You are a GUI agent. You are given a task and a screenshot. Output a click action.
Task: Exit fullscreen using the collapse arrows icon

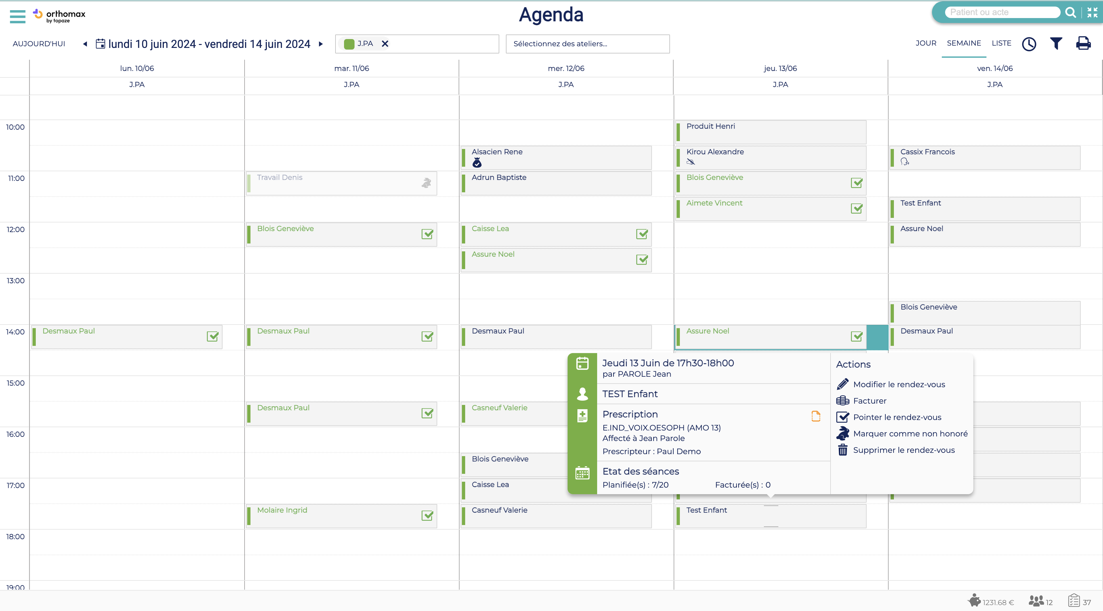(1092, 12)
